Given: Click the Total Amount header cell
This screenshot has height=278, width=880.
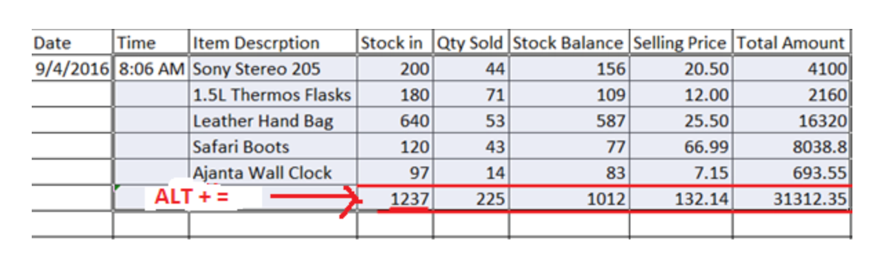Looking at the screenshot, I should [790, 43].
